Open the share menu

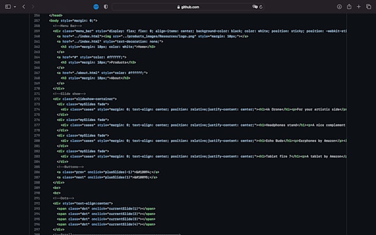(349, 7)
